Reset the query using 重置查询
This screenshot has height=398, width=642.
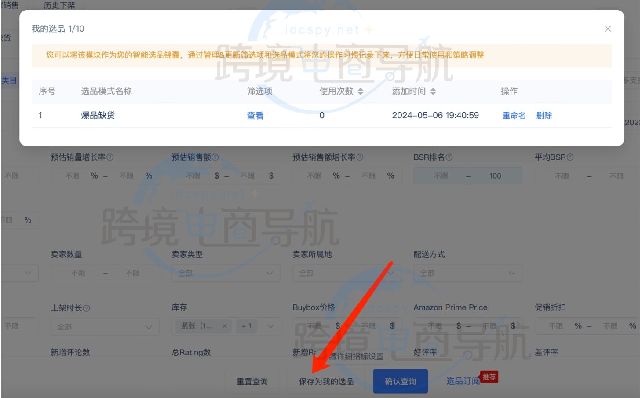tap(252, 381)
